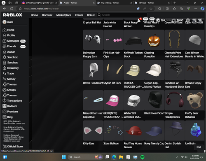Select the Stars Balloon item
206x161 pixels.
click(113, 133)
